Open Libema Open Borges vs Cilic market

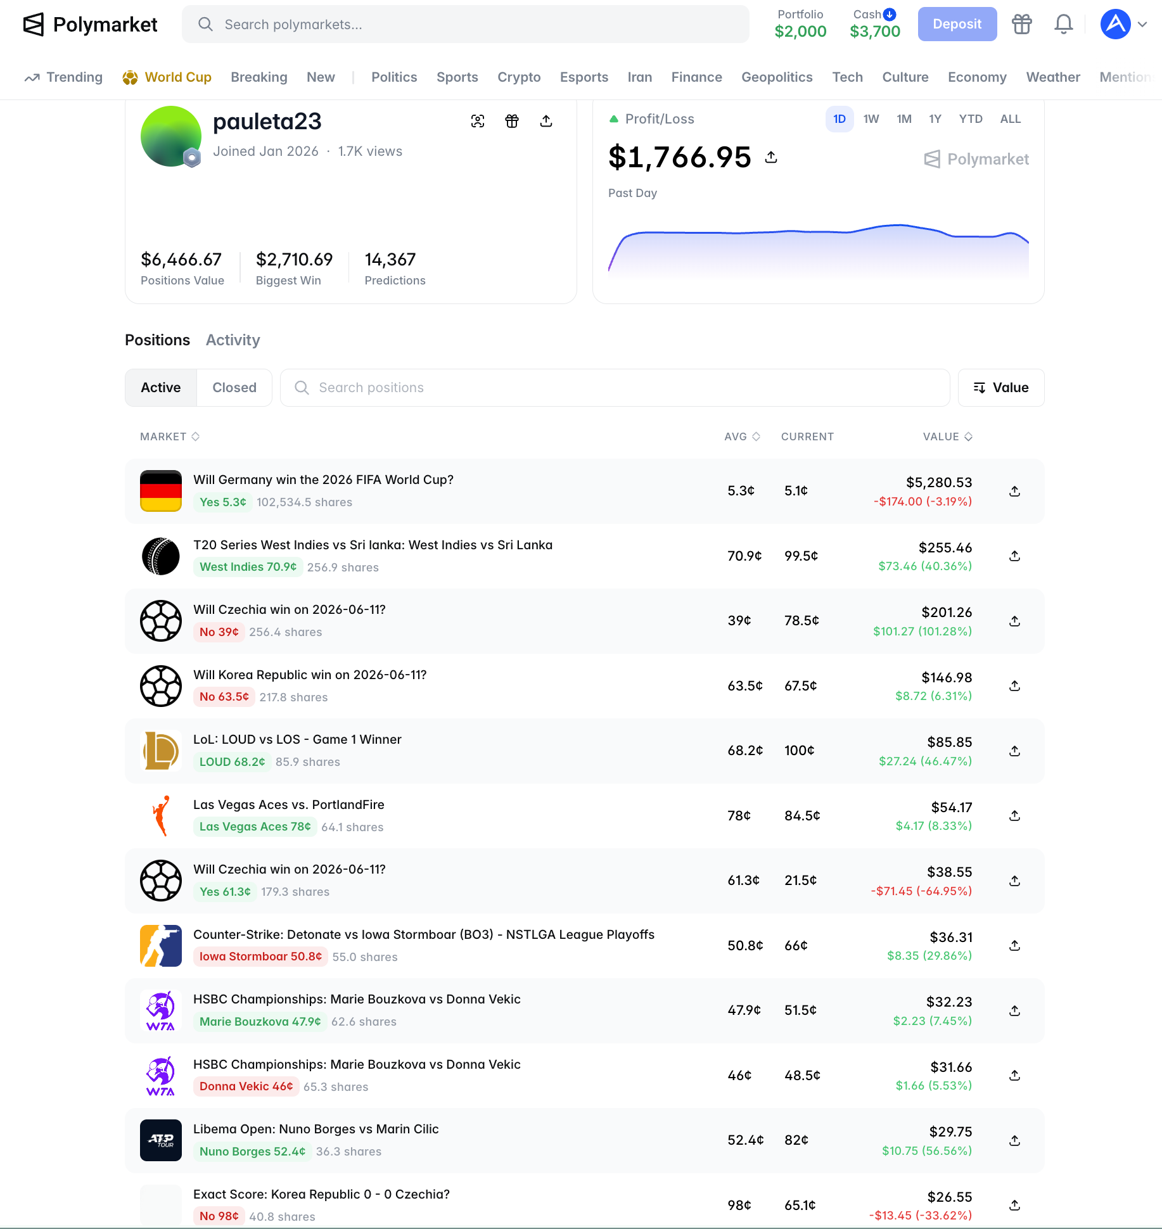coord(316,1129)
